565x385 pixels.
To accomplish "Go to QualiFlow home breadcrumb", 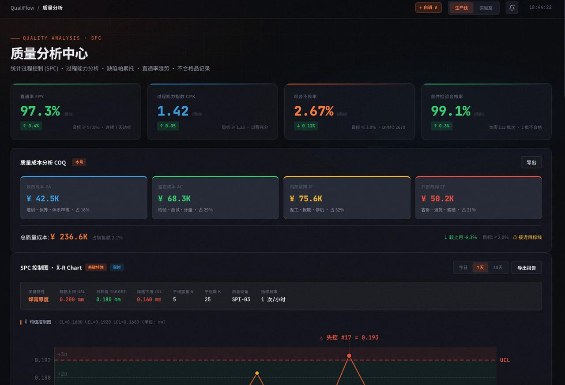I will [x=22, y=8].
